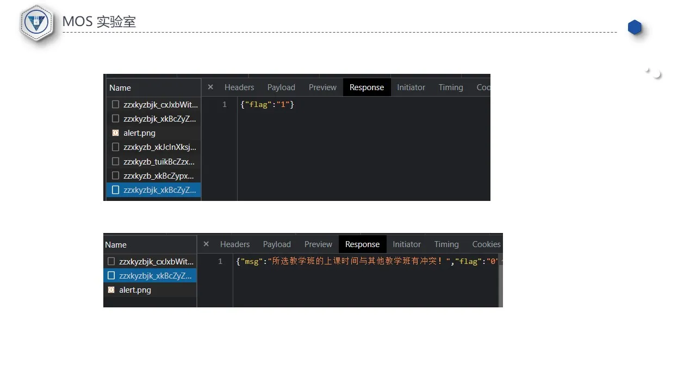Click the image icon next to alert.png in lower panel
The width and height of the screenshot is (696, 391).
point(111,290)
